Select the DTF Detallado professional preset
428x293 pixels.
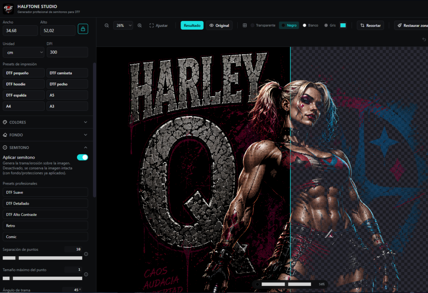pyautogui.click(x=45, y=203)
